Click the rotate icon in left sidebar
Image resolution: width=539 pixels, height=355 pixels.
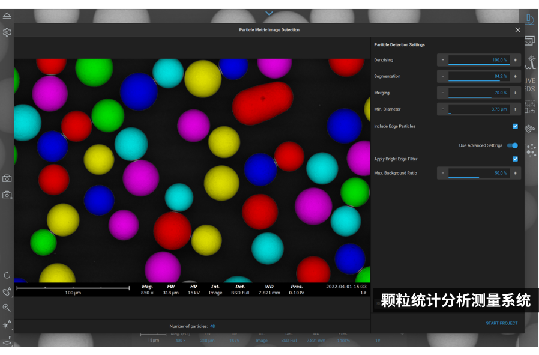click(x=7, y=275)
